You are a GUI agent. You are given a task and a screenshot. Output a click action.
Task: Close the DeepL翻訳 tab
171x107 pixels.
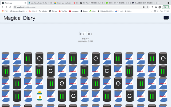point(154,3)
